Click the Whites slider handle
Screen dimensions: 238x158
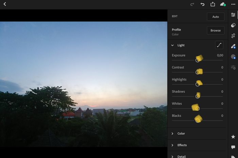pos(198,109)
